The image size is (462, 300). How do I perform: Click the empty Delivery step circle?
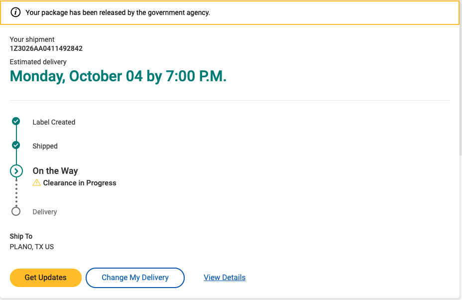coord(16,211)
